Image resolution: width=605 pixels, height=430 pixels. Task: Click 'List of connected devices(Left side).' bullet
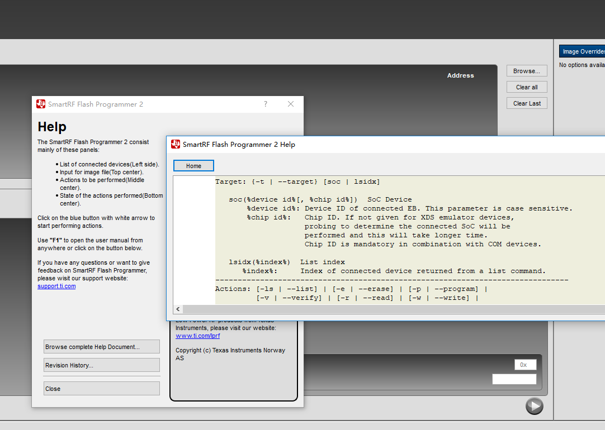point(109,165)
